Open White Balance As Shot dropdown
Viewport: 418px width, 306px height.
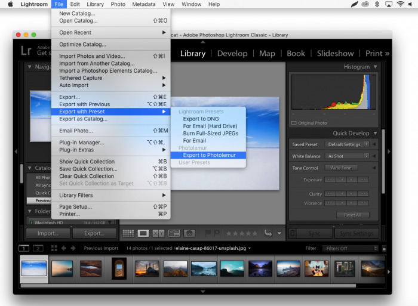tap(347, 156)
